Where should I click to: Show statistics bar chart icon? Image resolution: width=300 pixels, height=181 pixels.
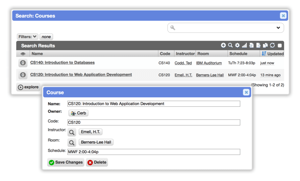[x=244, y=45]
